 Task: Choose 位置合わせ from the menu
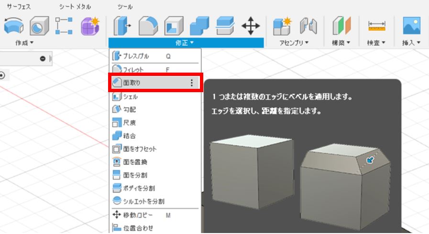155,228
